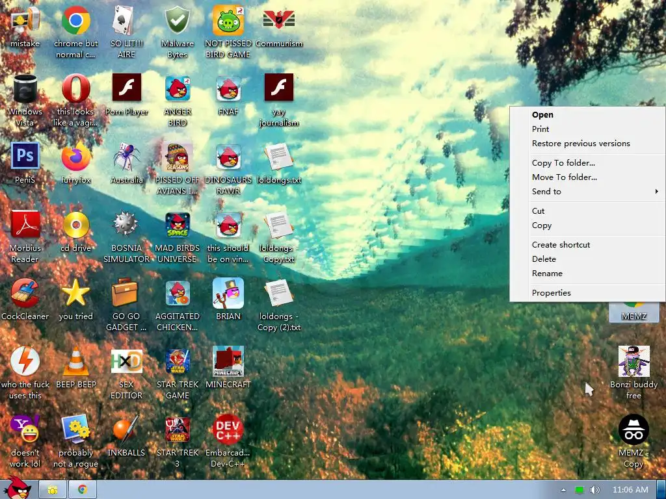Select the INKBALLS desktop icon
Image resolution: width=666 pixels, height=499 pixels.
pos(126,437)
